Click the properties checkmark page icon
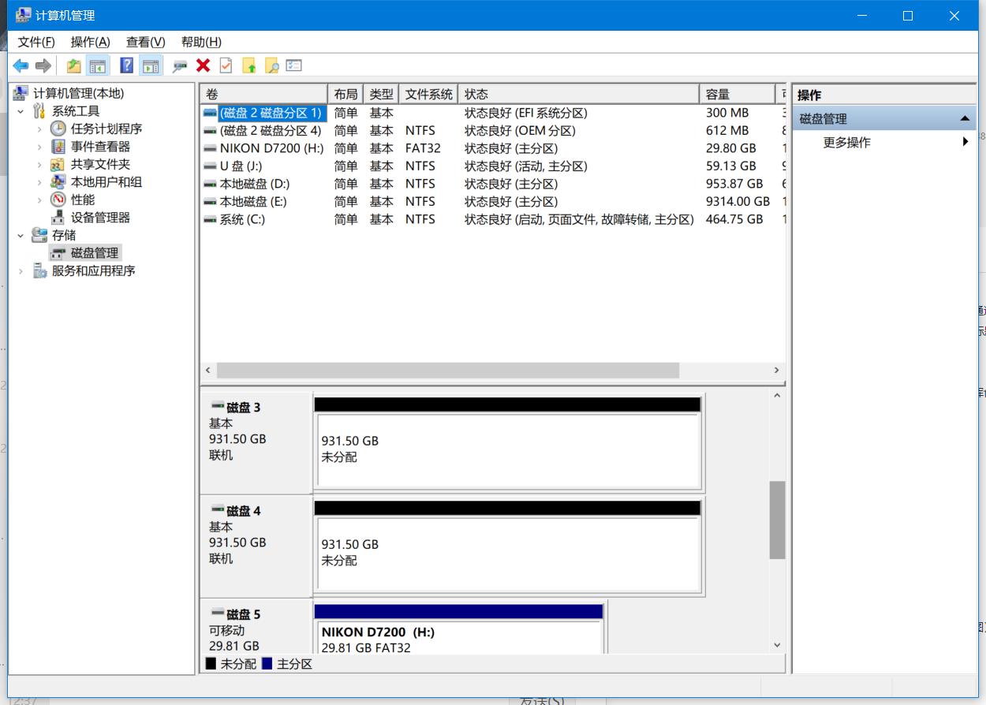Image resolution: width=986 pixels, height=705 pixels. [x=226, y=66]
